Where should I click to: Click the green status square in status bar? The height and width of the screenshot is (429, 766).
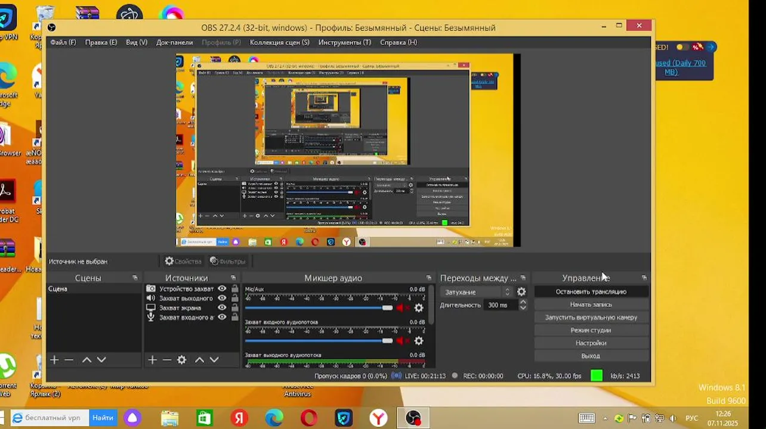597,376
